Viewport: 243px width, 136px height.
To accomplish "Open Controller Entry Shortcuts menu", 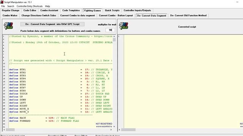I will pyautogui.click(x=30, y=6).
